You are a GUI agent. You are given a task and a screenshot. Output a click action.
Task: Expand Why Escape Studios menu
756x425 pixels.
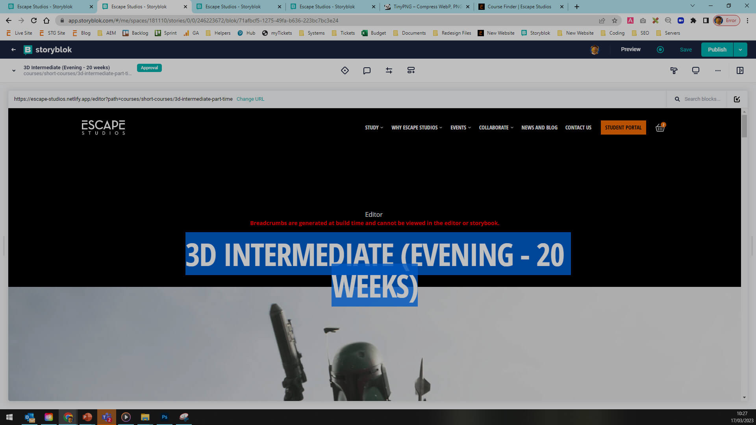(x=417, y=128)
